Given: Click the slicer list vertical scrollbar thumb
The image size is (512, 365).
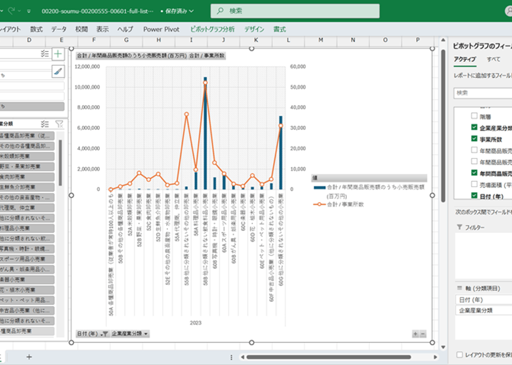Looking at the screenshot, I should coord(60,163).
